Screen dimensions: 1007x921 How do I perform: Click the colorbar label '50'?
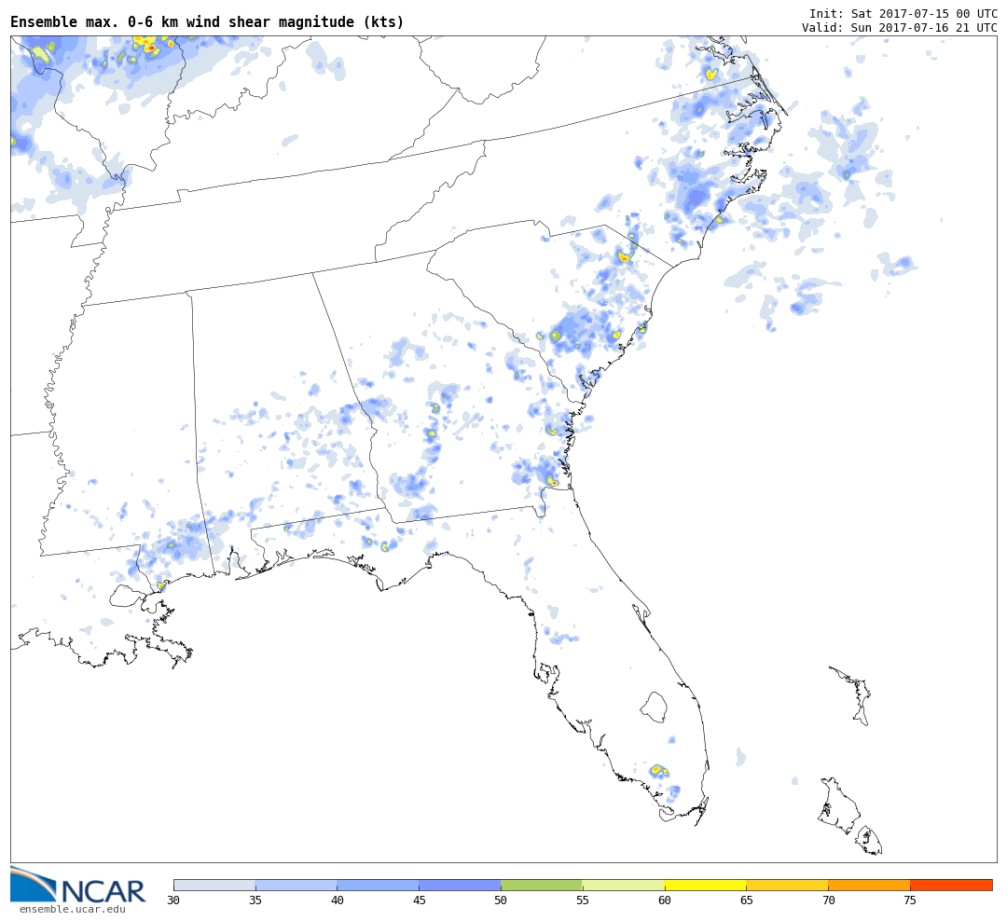[x=501, y=900]
